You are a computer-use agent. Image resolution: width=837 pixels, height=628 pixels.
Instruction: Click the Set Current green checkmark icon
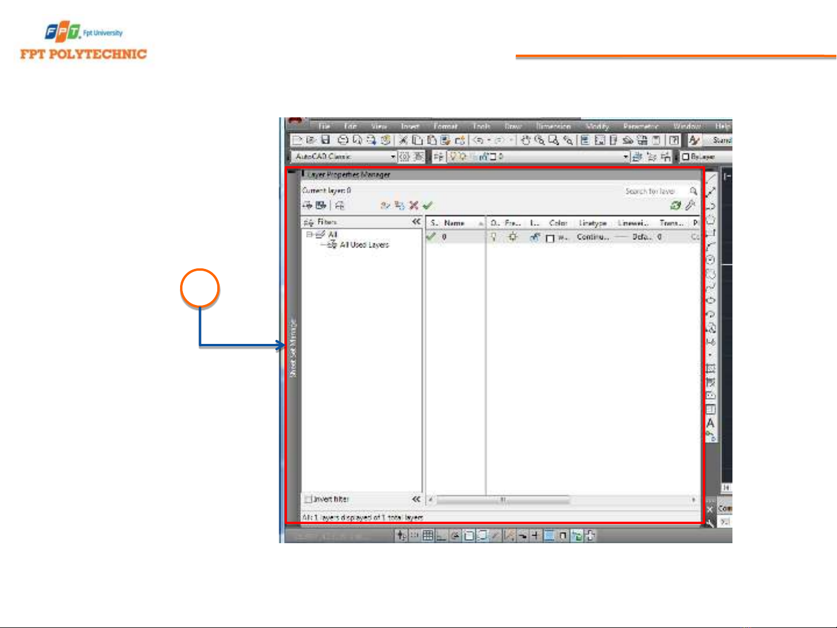coord(428,206)
